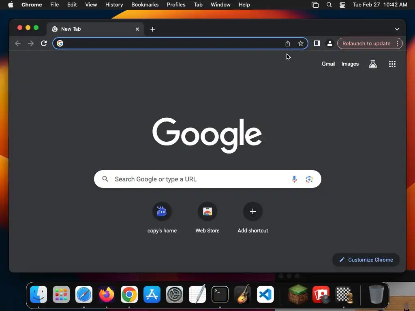Open the Help menu
Screen dimensions: 415x311
pyautogui.click(x=244, y=5)
